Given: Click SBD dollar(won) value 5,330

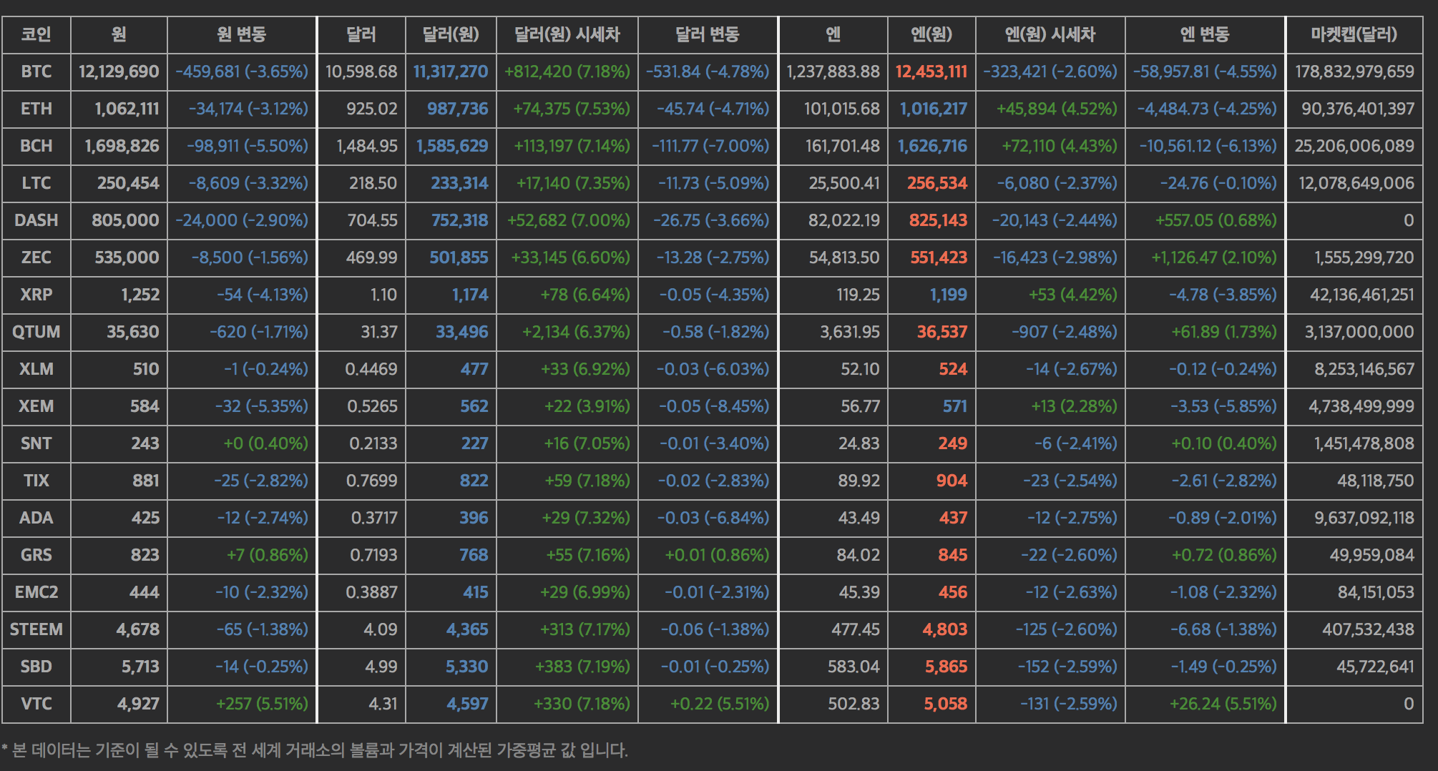Looking at the screenshot, I should click(x=467, y=667).
